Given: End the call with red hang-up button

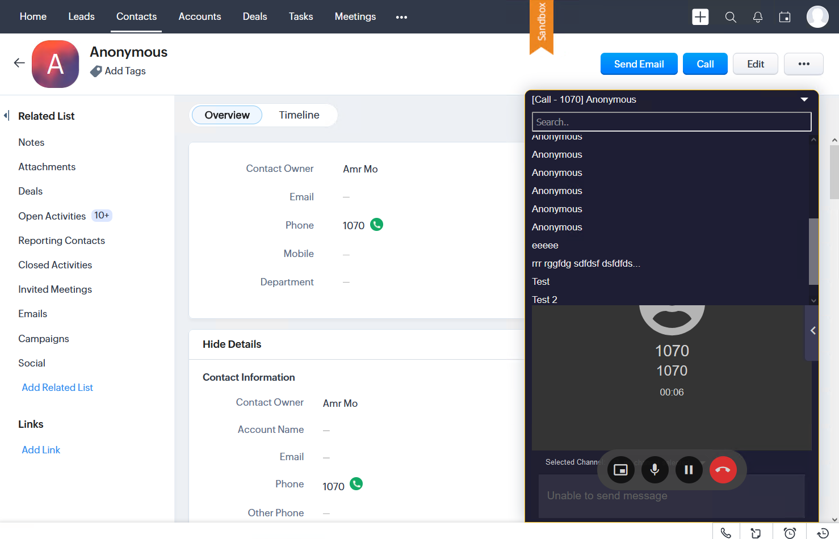Looking at the screenshot, I should click(x=723, y=470).
